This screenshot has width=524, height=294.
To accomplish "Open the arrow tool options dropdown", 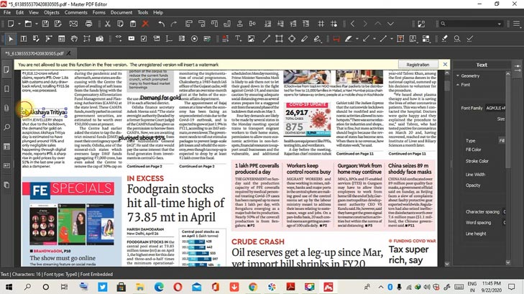I will pyautogui.click(x=374, y=39).
